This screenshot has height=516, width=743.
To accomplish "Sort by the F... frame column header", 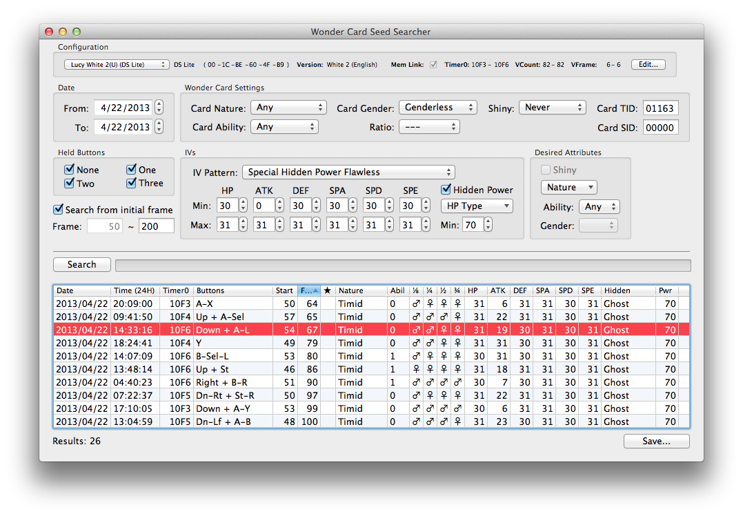I will pos(310,290).
